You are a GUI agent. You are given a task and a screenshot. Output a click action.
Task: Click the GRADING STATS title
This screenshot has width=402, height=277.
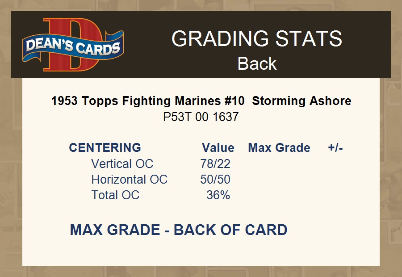coord(257,39)
